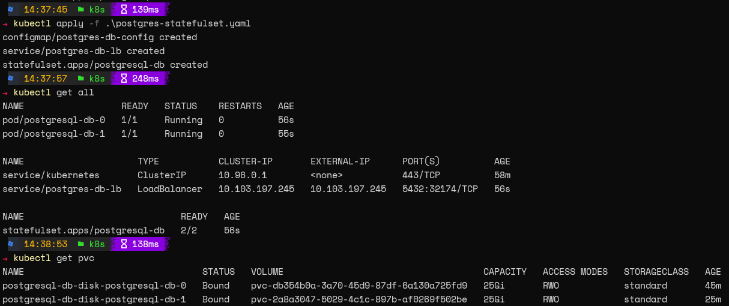Click the pod/postgresql-db-0 entry

click(54, 120)
